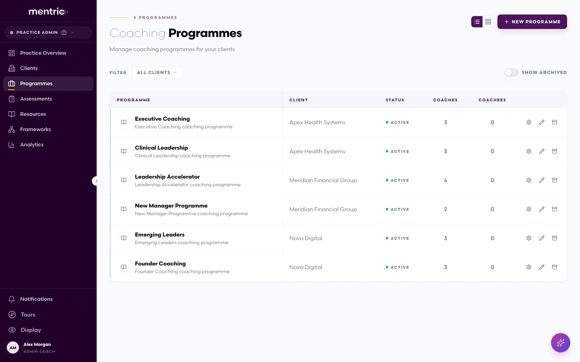Open Clients in the sidebar
This screenshot has width=580, height=362.
[48, 68]
